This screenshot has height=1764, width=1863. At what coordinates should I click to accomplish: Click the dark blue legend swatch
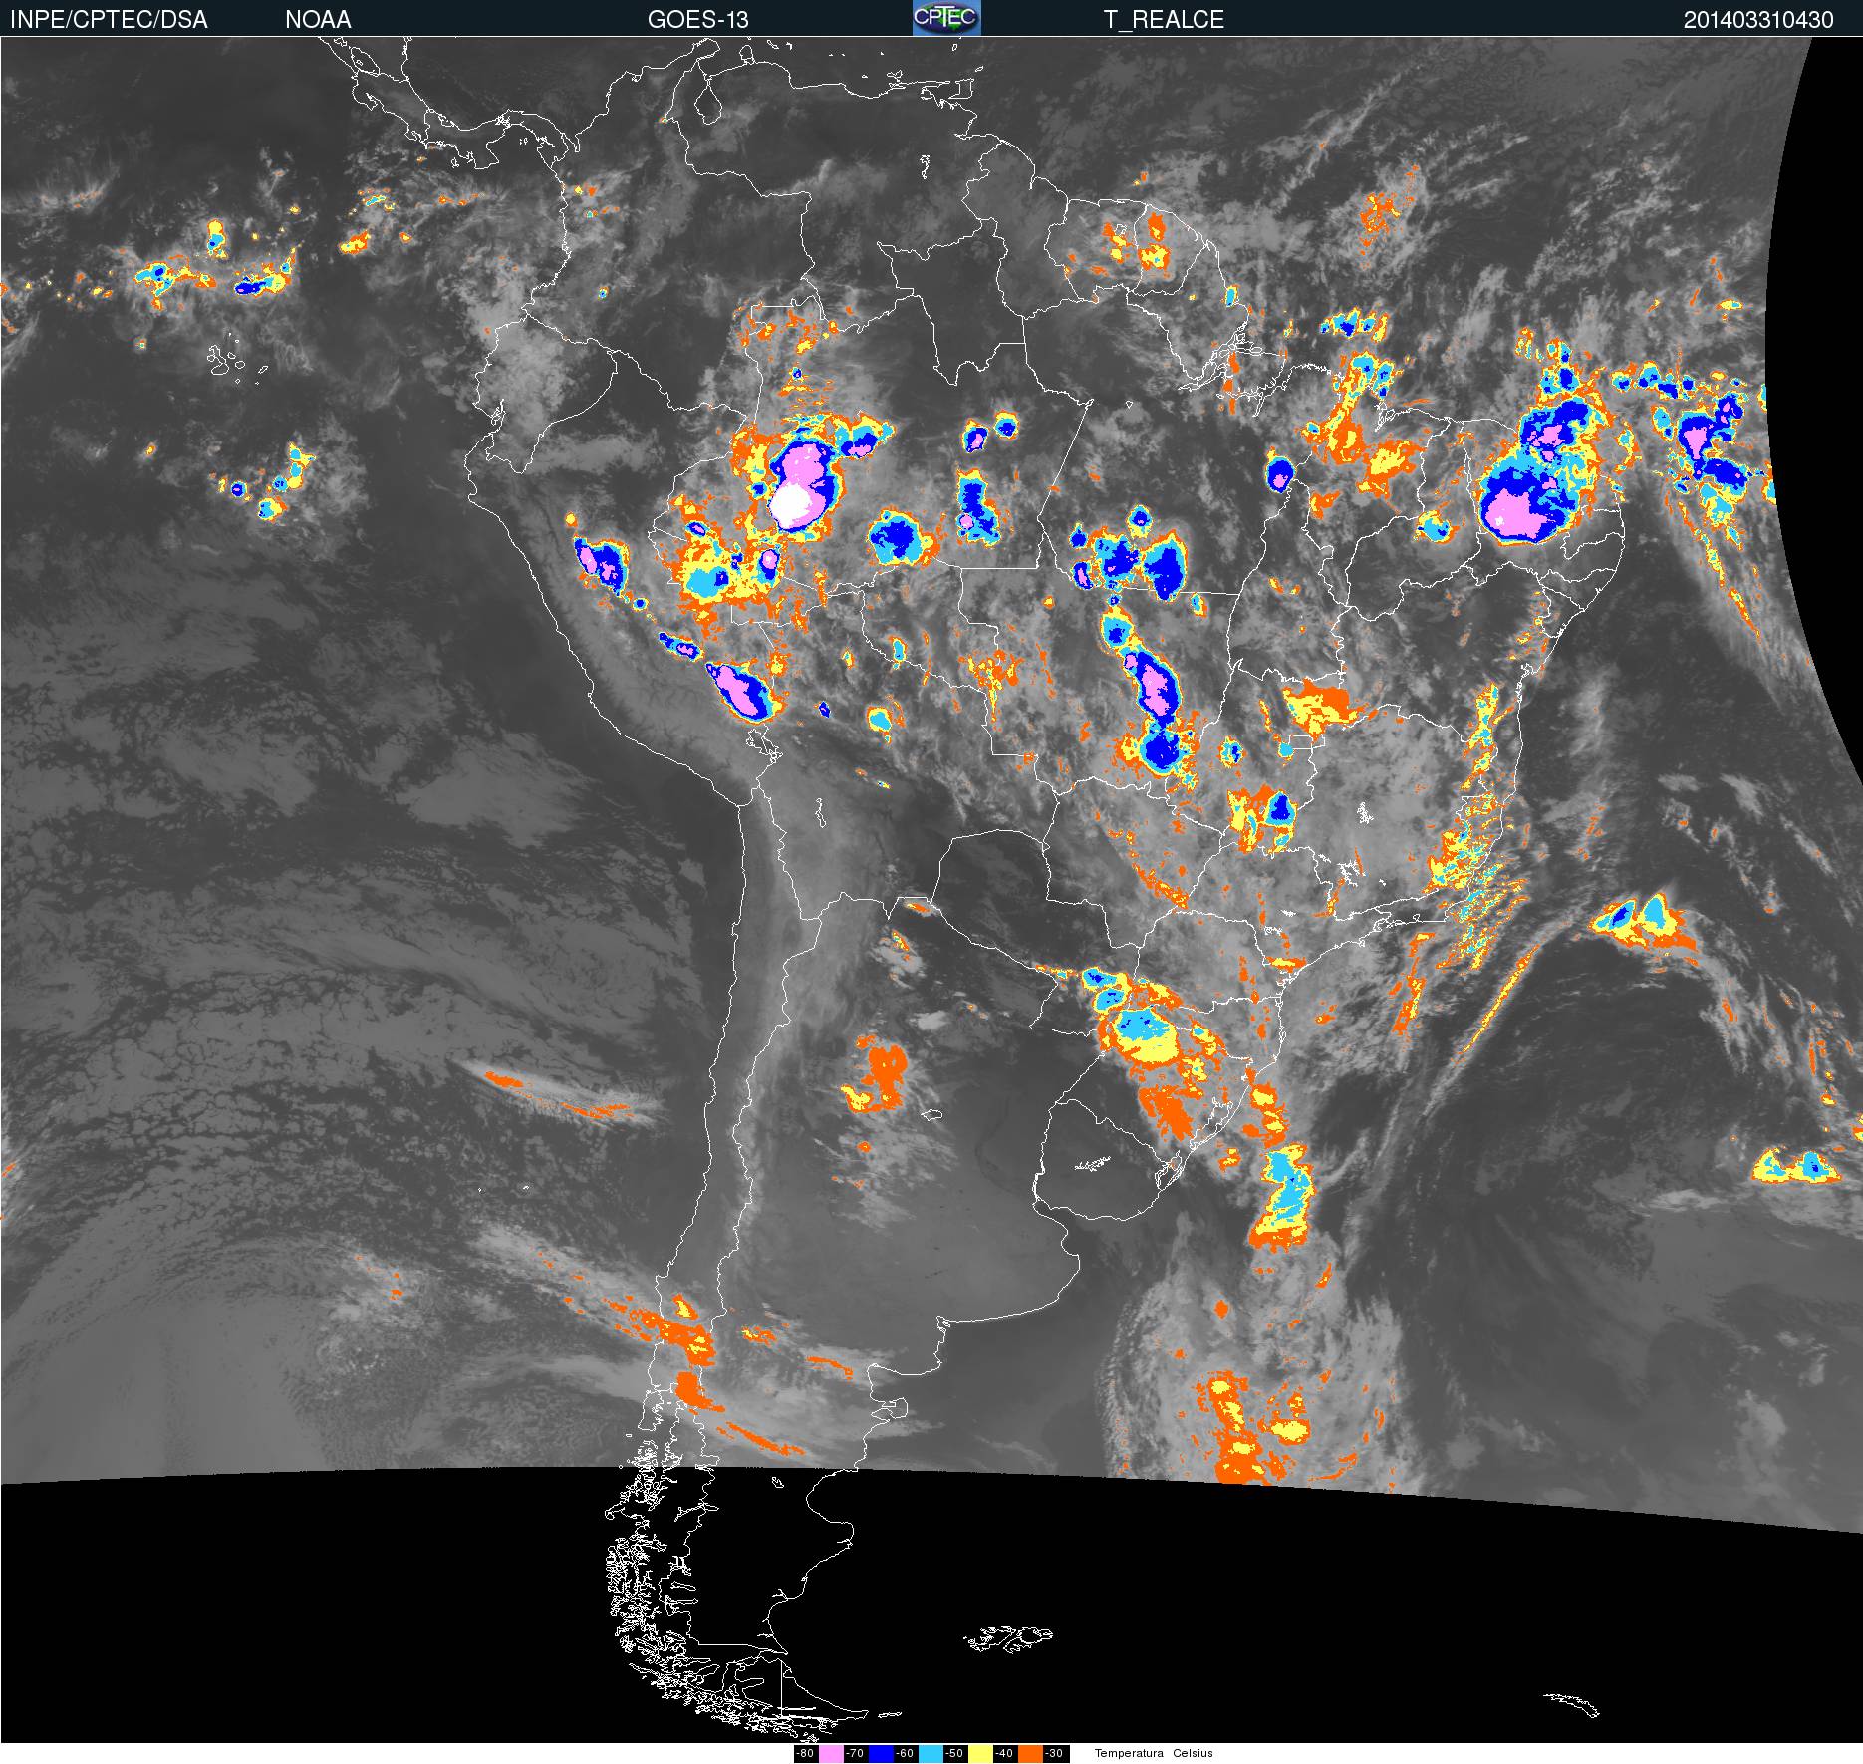tap(881, 1754)
